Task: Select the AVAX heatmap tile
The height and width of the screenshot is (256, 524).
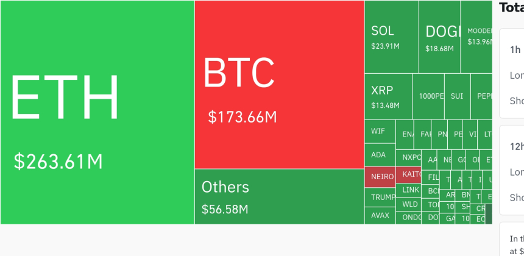Action: [380, 215]
